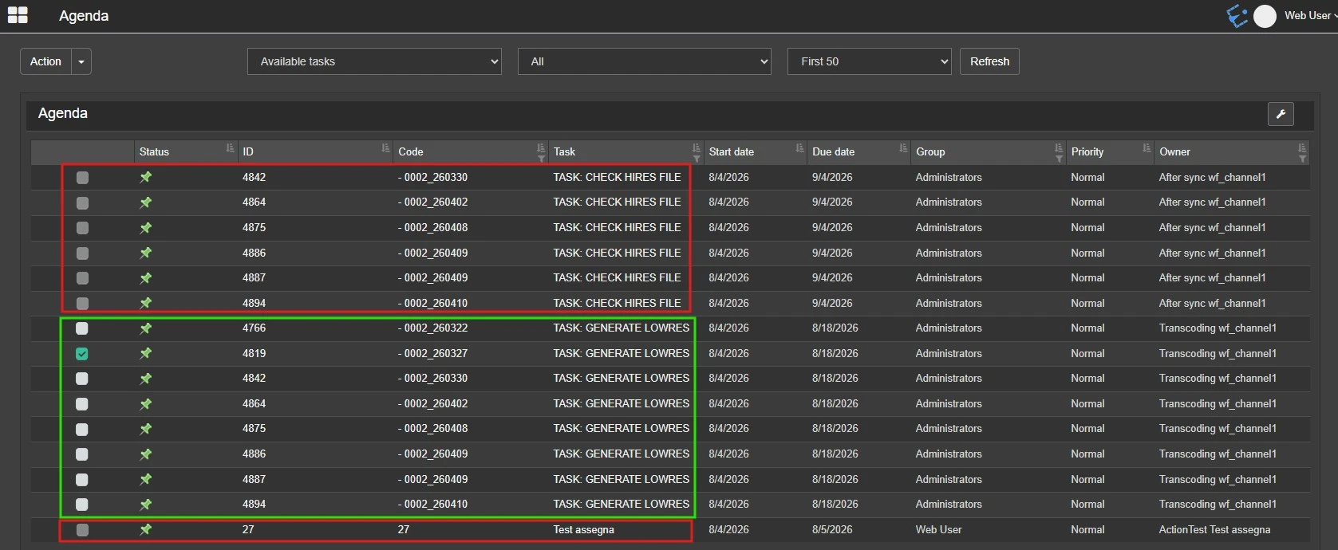Click sort icon in Code column header

pos(541,148)
